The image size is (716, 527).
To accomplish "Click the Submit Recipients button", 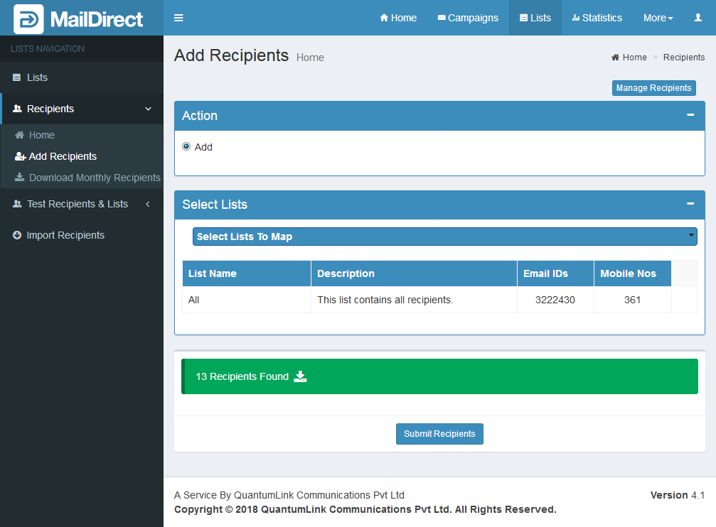I will 439,434.
